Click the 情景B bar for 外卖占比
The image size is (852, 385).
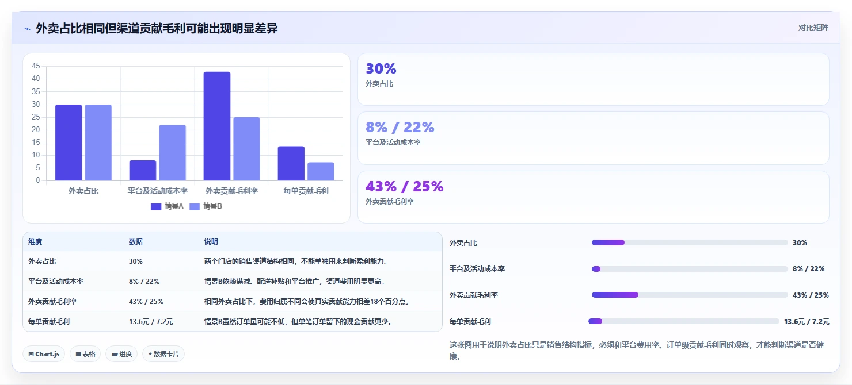[x=98, y=143]
